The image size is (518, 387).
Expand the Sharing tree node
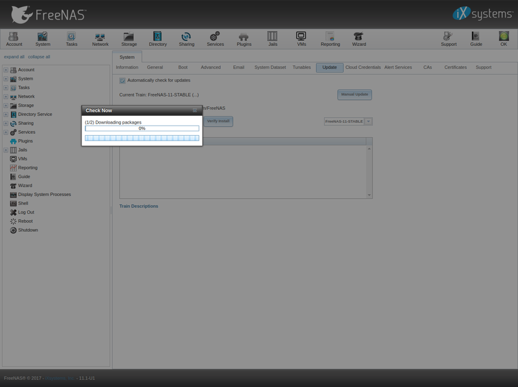[x=6, y=124]
